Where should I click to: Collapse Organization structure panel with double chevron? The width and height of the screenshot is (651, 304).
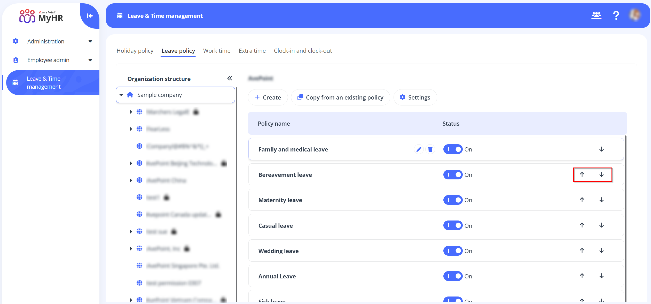click(x=230, y=78)
